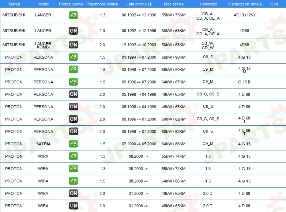Select the SATRIA model cell
Image resolution: width=286 pixels, height=212 pixels.
pyautogui.click(x=43, y=144)
